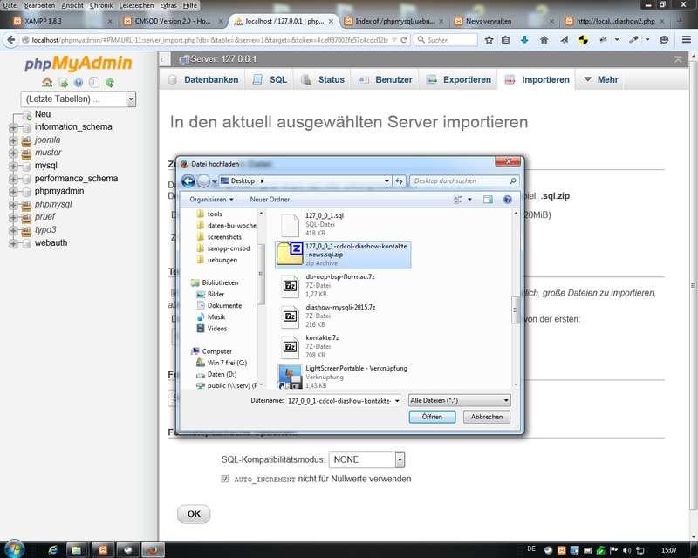Click the Firefox hamburger menu icon
This screenshot has width=698, height=558.
coord(685,40)
